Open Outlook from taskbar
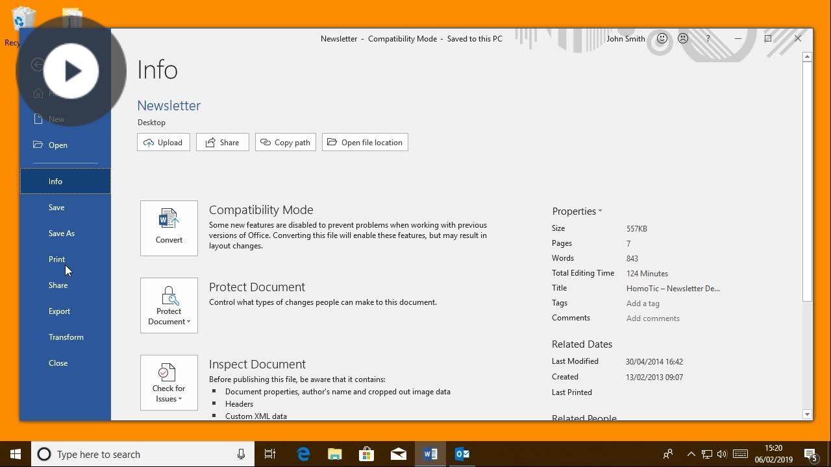 click(x=462, y=454)
